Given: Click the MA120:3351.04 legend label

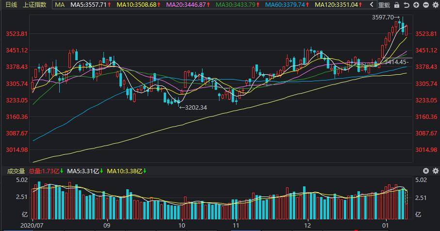Looking at the screenshot, I should 338,5.
